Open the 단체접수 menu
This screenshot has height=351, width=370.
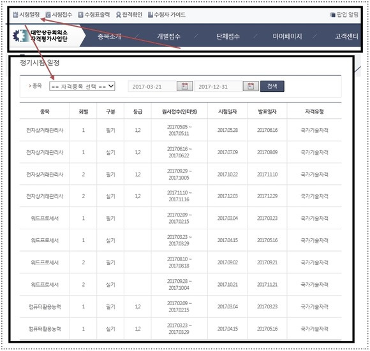pos(228,36)
